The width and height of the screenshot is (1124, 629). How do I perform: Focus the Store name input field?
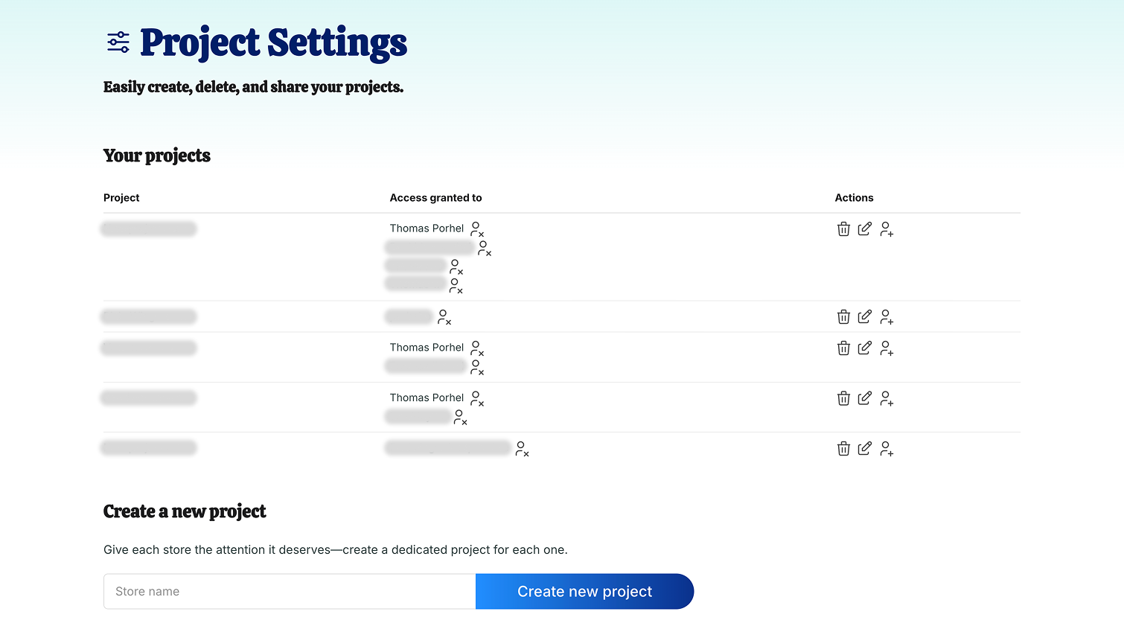click(x=290, y=592)
